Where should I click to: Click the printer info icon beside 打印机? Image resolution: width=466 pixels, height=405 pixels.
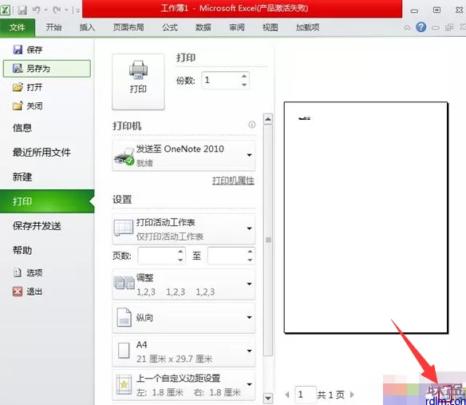251,125
